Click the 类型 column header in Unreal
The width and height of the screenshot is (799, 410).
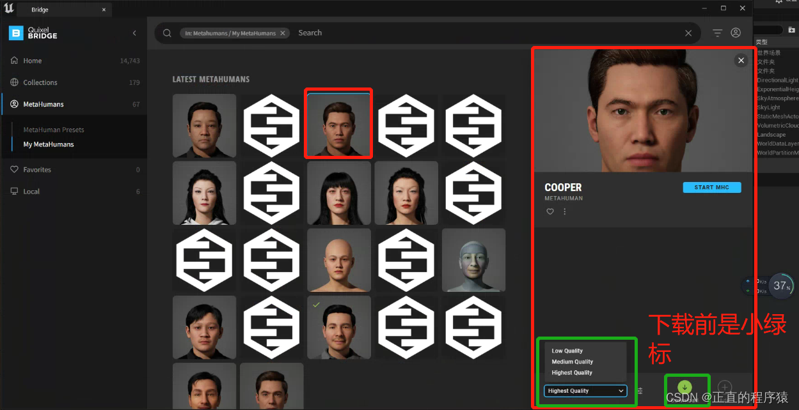coord(761,42)
